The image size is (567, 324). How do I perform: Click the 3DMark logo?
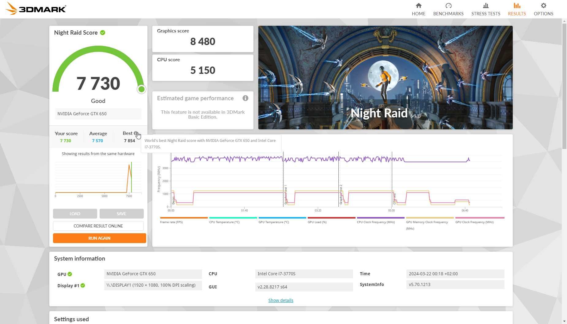click(x=36, y=9)
